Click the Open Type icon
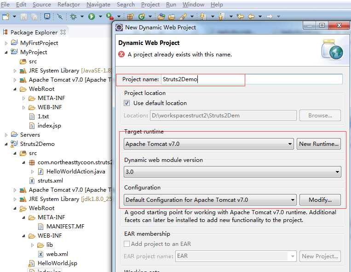Screen dimensions: 351x272 pos(161,17)
